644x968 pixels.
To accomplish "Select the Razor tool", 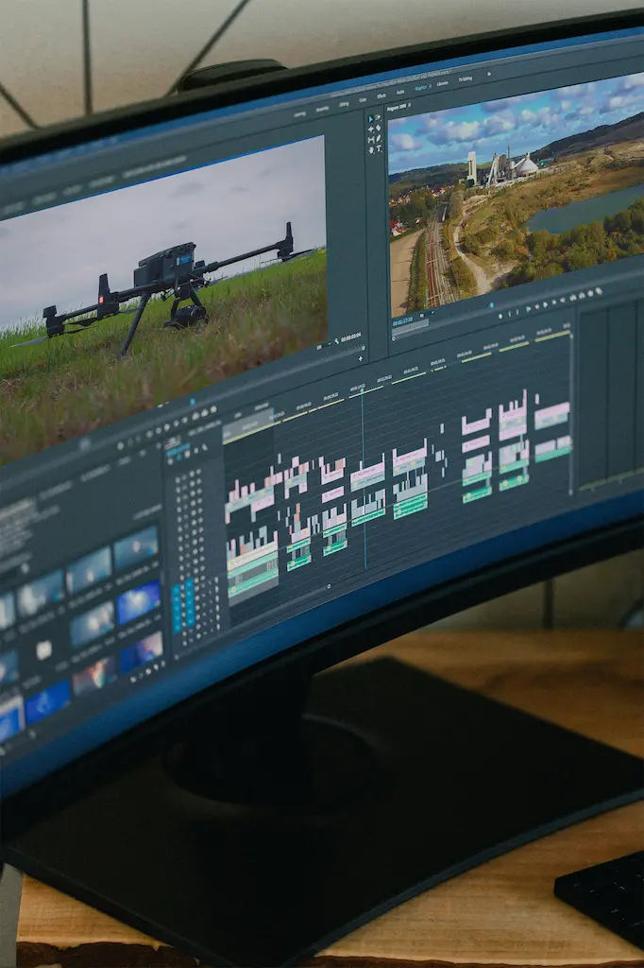I will tap(378, 128).
